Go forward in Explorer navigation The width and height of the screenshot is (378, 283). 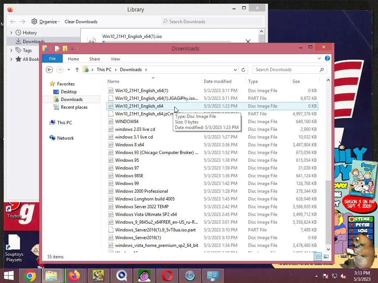click(60, 70)
